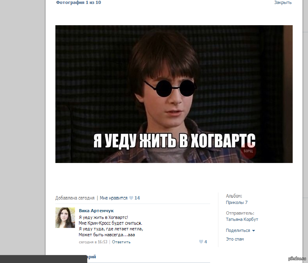Click the Отправитель: label
This screenshot has height=263, width=308.
[240, 213]
